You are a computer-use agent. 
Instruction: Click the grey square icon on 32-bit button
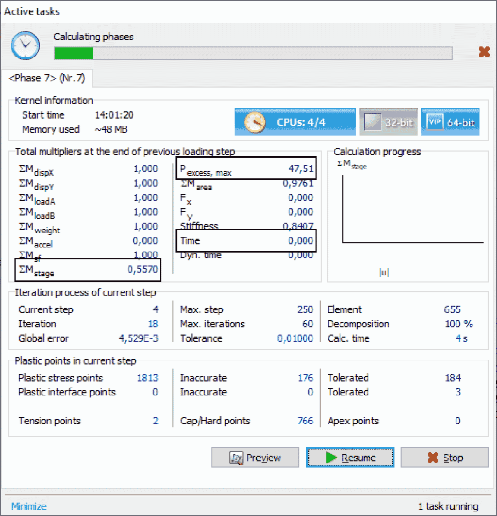[372, 122]
